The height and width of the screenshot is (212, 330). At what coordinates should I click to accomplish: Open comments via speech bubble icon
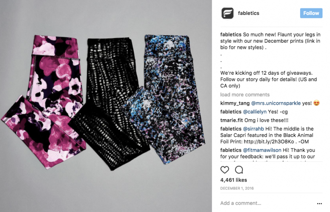(239, 170)
